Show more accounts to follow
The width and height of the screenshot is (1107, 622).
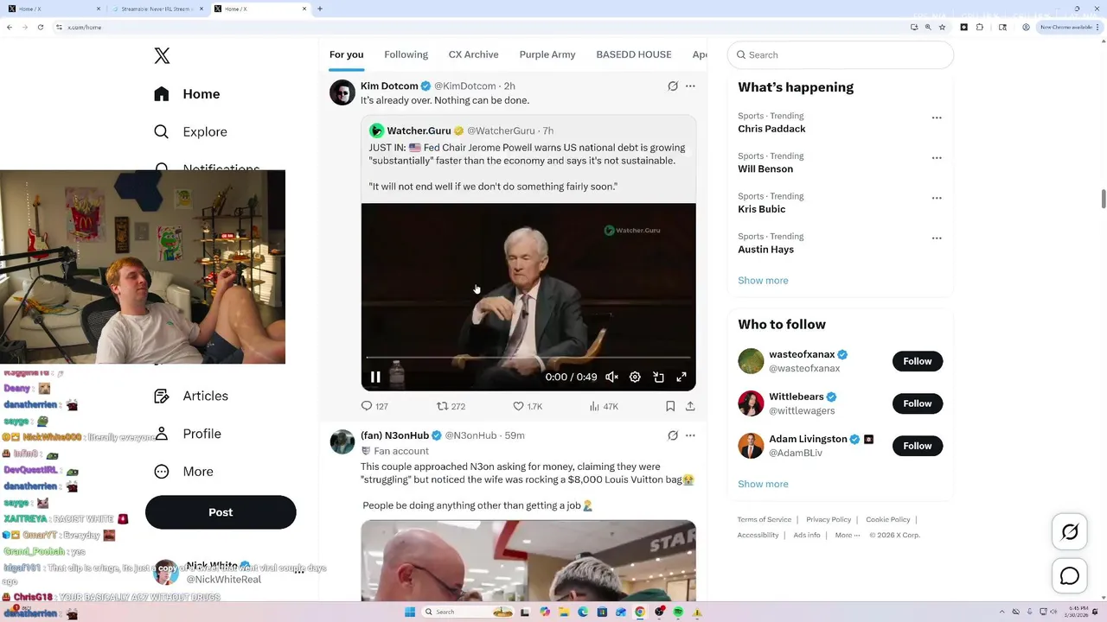763,485
